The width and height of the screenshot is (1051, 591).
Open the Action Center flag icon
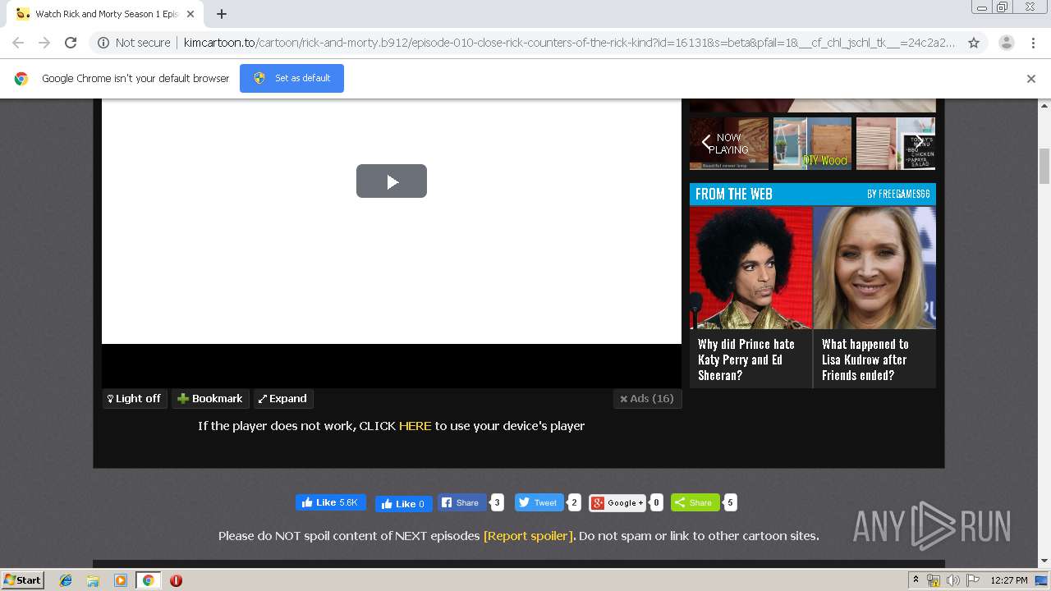(973, 580)
